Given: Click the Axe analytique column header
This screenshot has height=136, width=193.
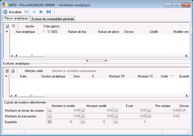Looking at the screenshot, I should tap(25, 32).
